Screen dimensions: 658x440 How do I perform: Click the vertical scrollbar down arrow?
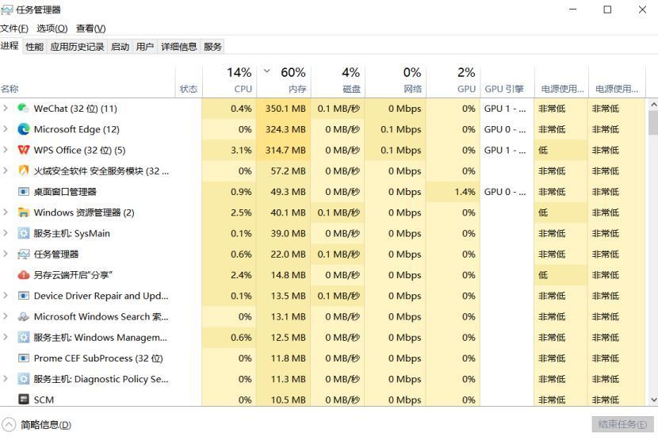tap(652, 400)
